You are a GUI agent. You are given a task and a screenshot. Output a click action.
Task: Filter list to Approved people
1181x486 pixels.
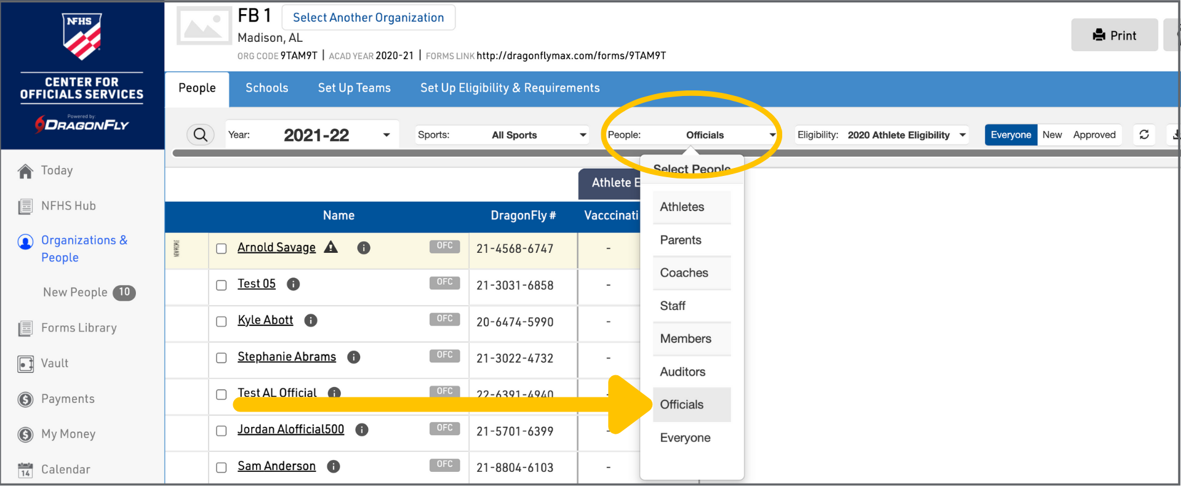[1094, 135]
